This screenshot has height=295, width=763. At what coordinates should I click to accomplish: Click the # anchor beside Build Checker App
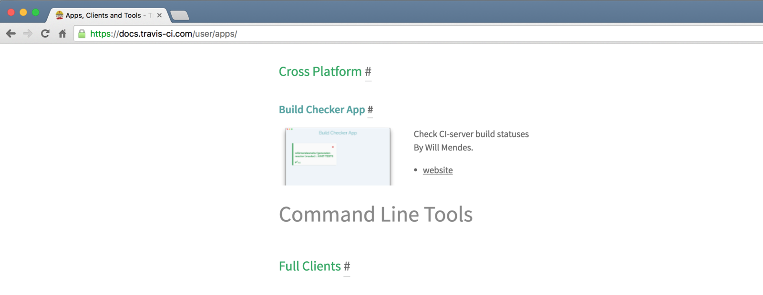point(370,110)
